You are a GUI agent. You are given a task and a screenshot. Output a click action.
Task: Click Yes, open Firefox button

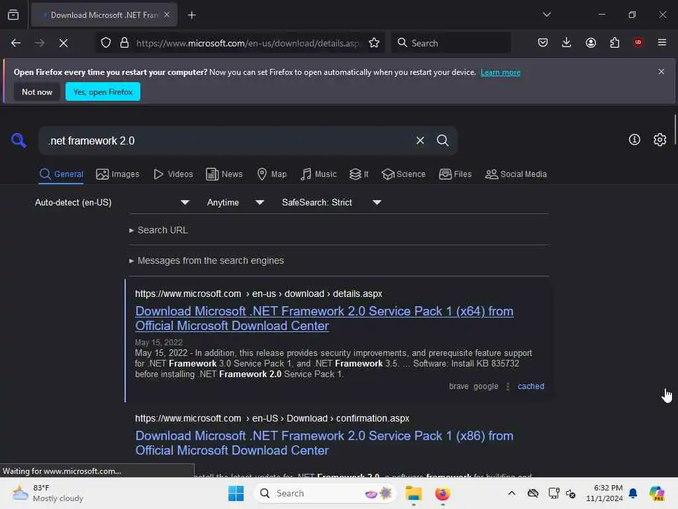103,91
